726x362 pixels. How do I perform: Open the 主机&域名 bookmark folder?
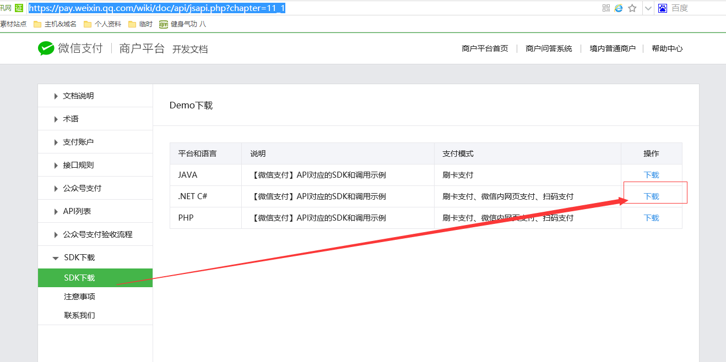coord(55,24)
